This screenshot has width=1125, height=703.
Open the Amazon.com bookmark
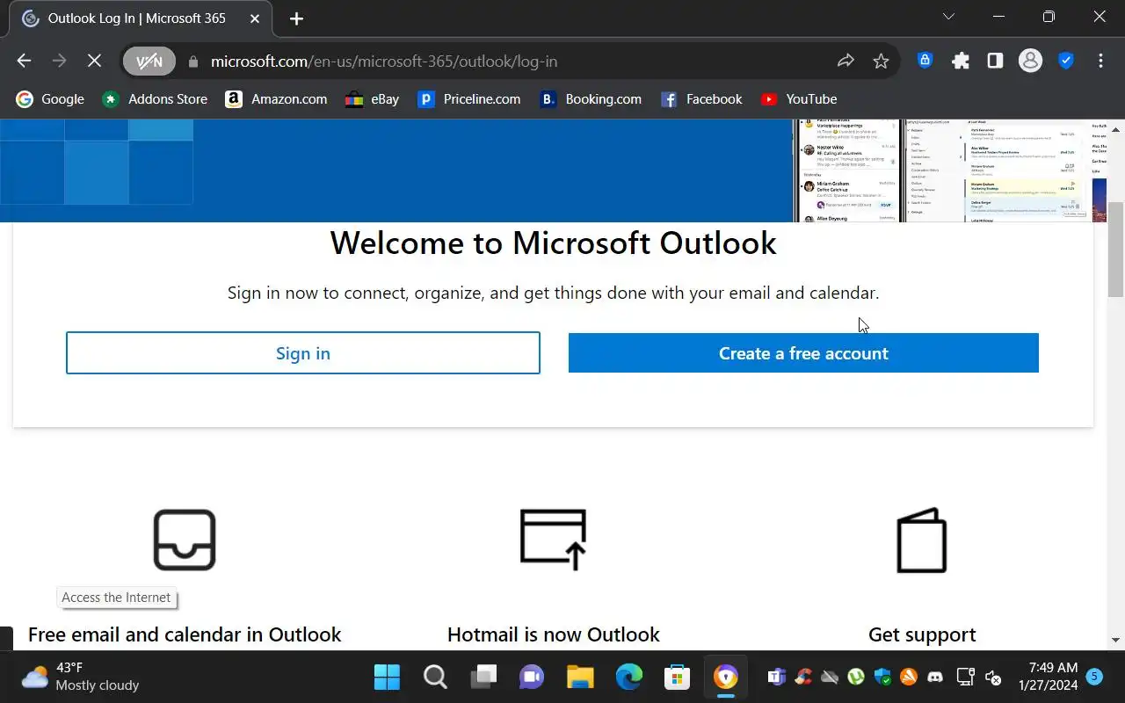point(276,99)
